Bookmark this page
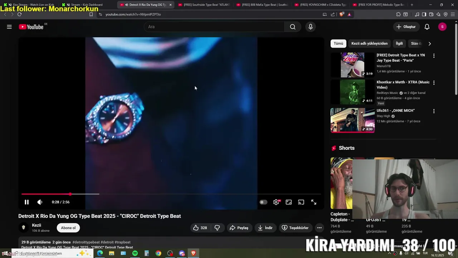The width and height of the screenshot is (458, 258). coord(91,14)
